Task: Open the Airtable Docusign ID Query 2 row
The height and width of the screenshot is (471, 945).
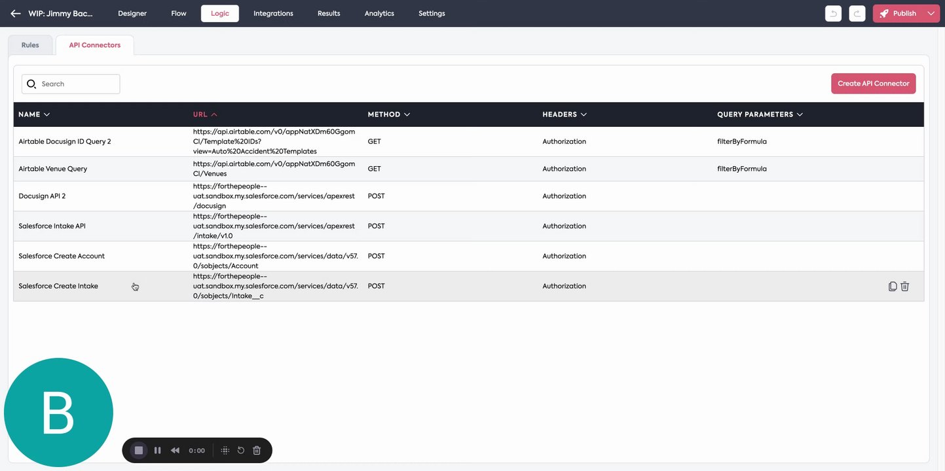Action: (468, 141)
